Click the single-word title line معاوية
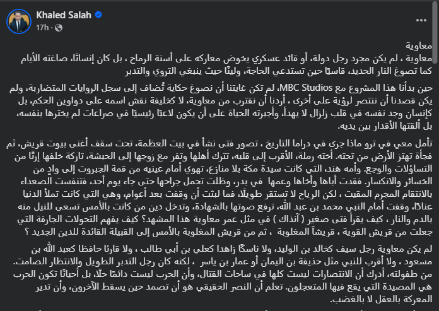The width and height of the screenshot is (439, 311). pyautogui.click(x=419, y=45)
